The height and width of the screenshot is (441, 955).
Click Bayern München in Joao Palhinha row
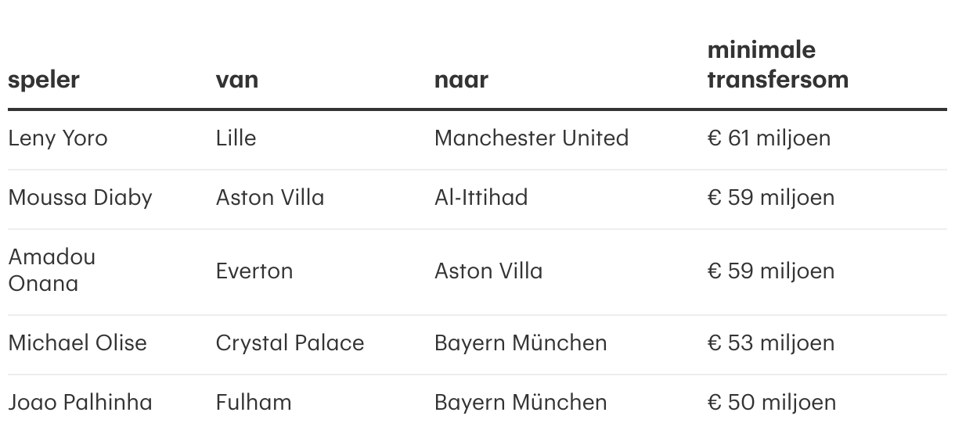[x=521, y=403]
